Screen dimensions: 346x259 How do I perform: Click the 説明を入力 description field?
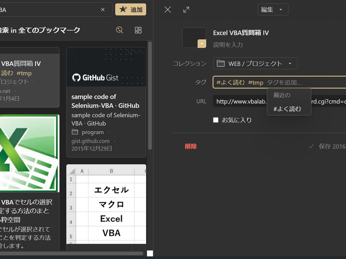pos(228,44)
